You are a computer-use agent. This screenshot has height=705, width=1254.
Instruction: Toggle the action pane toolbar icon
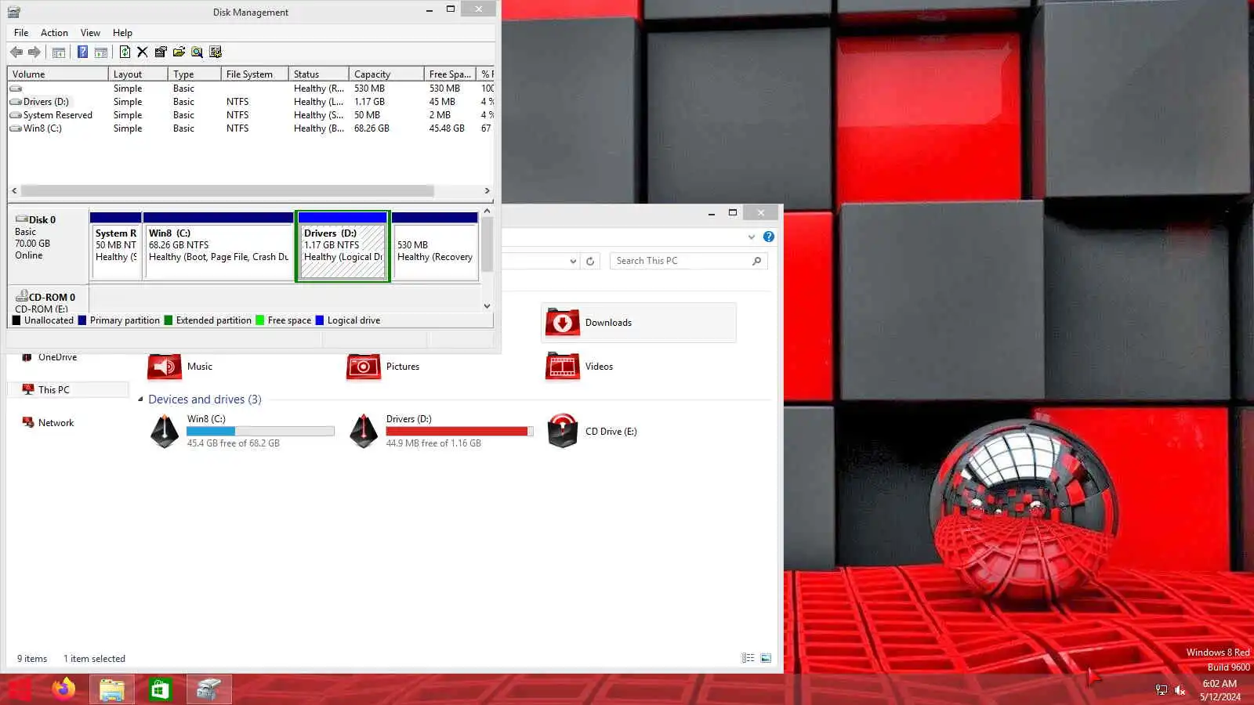click(x=101, y=52)
